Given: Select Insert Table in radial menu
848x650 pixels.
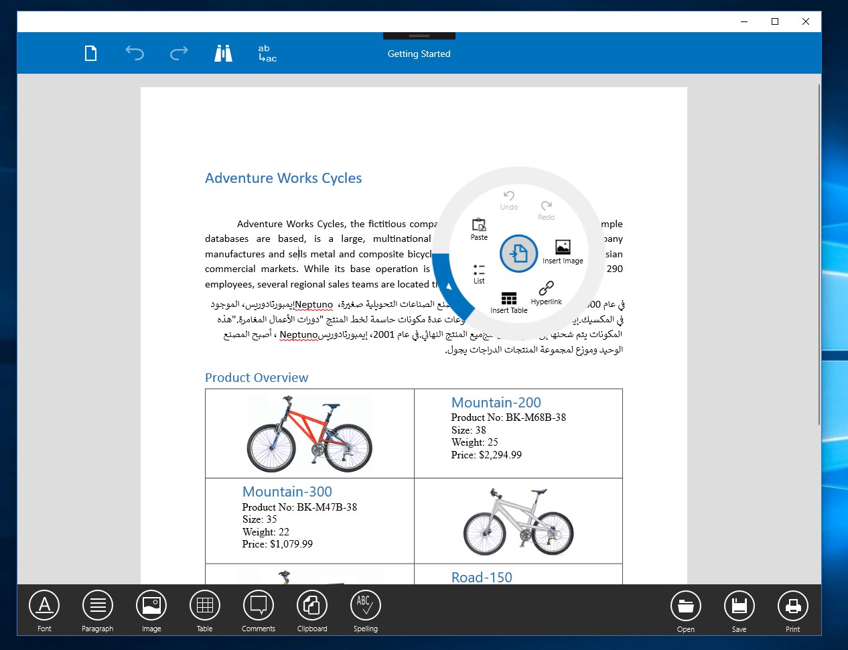Looking at the screenshot, I should pos(509,303).
